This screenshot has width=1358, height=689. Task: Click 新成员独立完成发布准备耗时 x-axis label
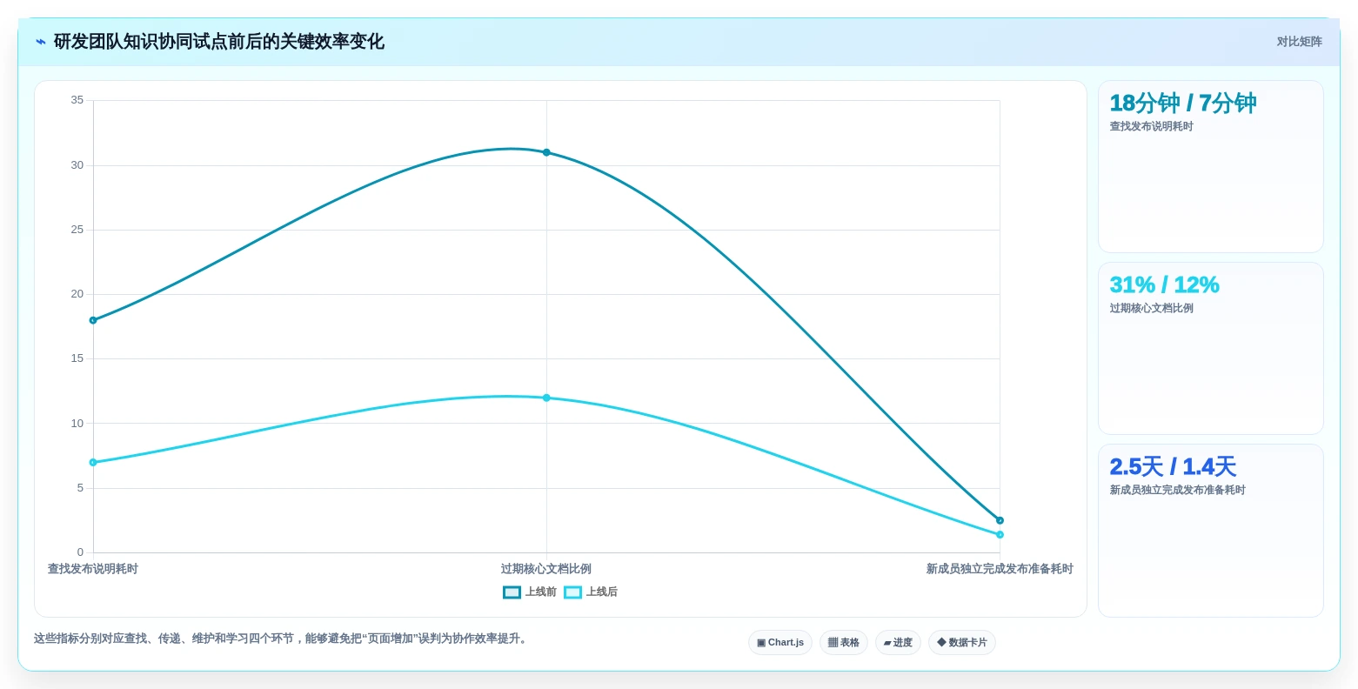1000,569
